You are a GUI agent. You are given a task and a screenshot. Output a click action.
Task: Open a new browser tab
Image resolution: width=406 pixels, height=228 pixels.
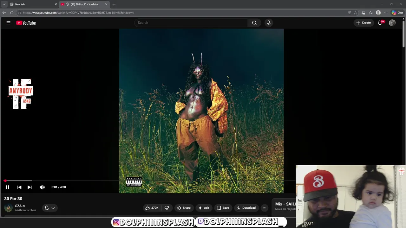pos(114,4)
